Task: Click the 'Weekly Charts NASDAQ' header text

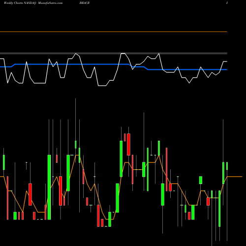Action: click(x=20, y=3)
